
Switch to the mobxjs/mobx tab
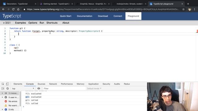pyautogui.click(x=130, y=4)
